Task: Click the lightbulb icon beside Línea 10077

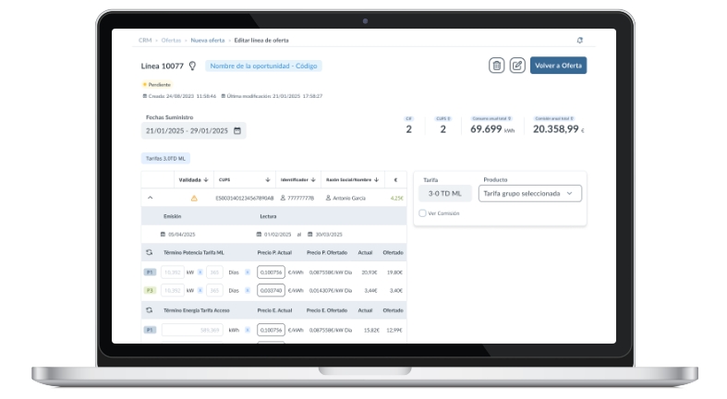Action: pos(192,66)
